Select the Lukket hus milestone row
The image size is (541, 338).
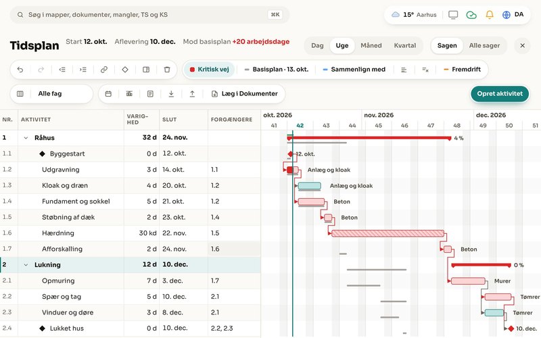(130, 329)
